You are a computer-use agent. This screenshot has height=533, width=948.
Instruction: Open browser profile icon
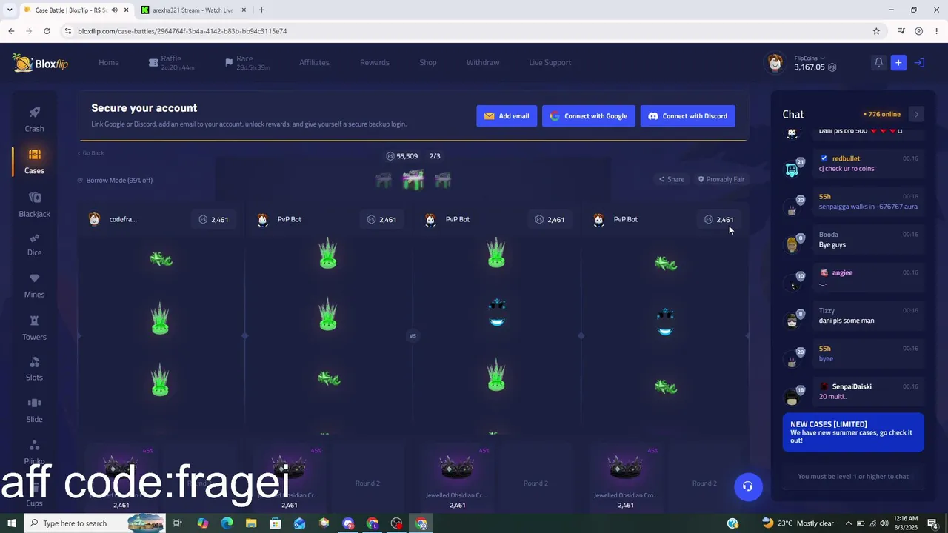point(918,31)
